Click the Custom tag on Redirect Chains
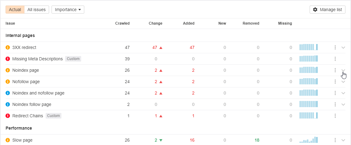The height and width of the screenshot is (145, 351). (53, 116)
